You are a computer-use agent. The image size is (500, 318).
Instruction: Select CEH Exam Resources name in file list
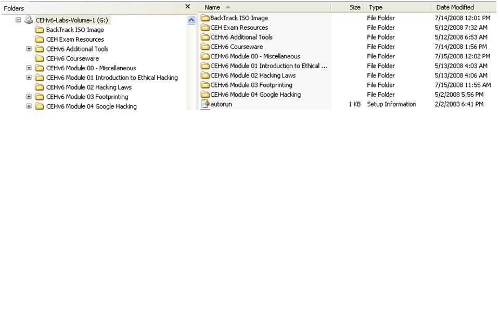(239, 28)
